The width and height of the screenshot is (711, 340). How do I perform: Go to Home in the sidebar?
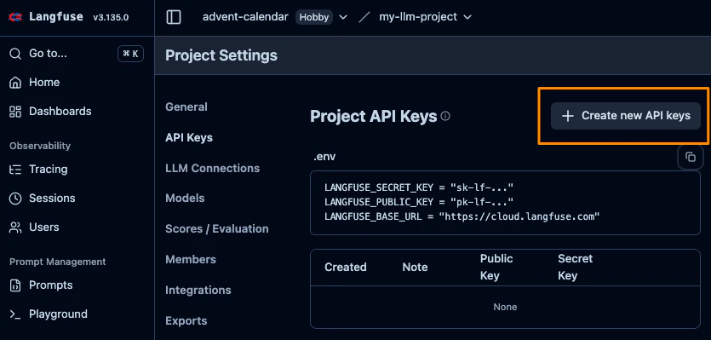(x=44, y=82)
